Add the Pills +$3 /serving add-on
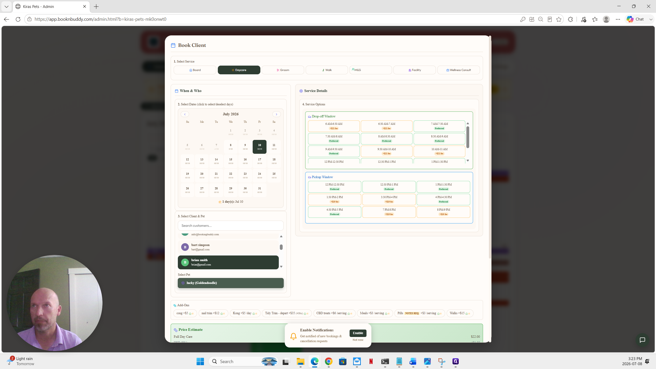656x369 pixels. pos(419,313)
